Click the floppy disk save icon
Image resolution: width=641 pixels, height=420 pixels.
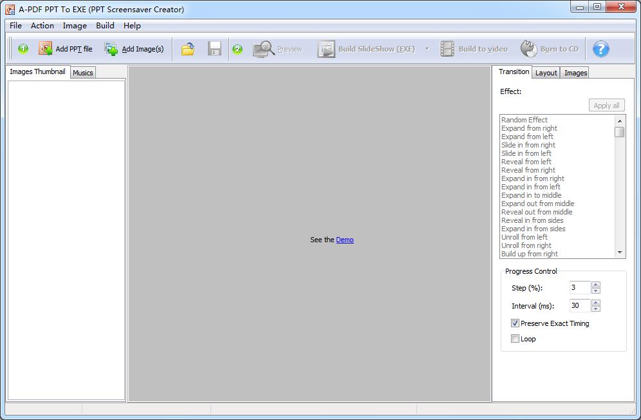[214, 49]
